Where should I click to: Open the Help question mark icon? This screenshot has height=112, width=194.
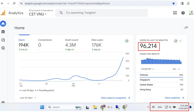click(183, 13)
